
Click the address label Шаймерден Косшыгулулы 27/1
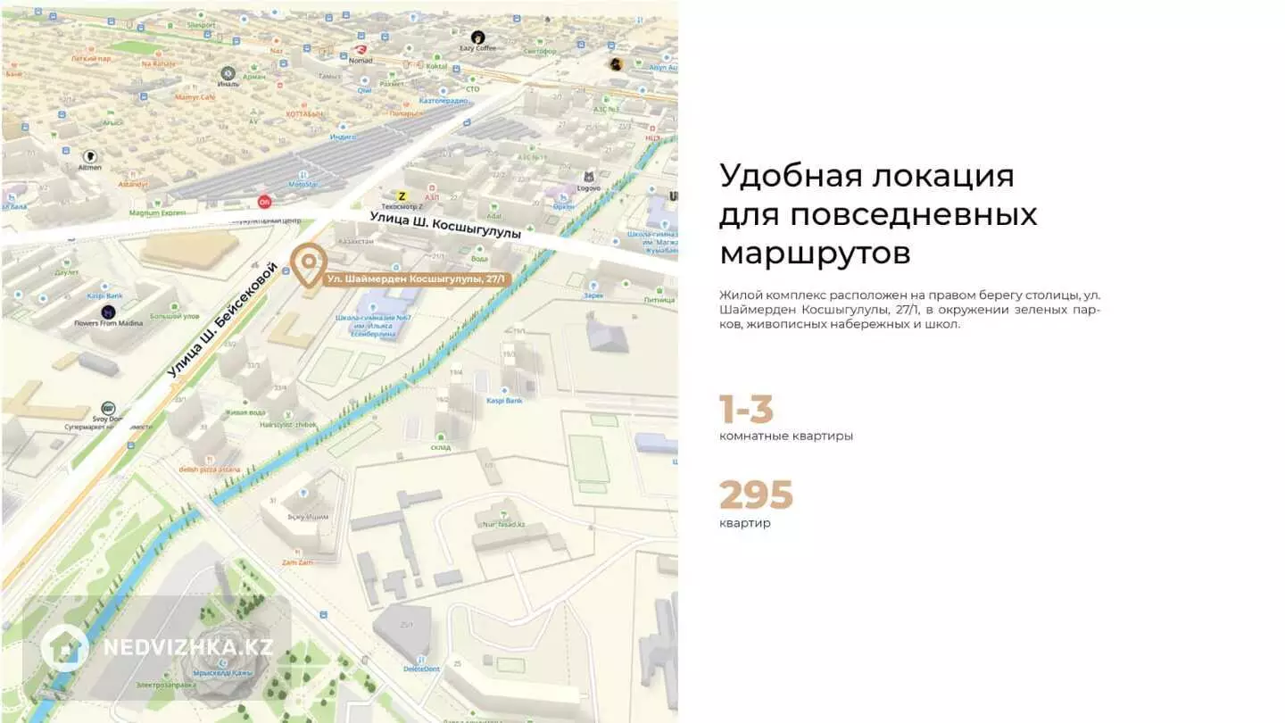pos(417,279)
